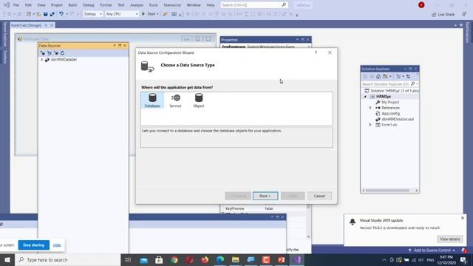Screen dimensions: 473x266
Task: Click Add to Source Control
Action: click(432, 250)
